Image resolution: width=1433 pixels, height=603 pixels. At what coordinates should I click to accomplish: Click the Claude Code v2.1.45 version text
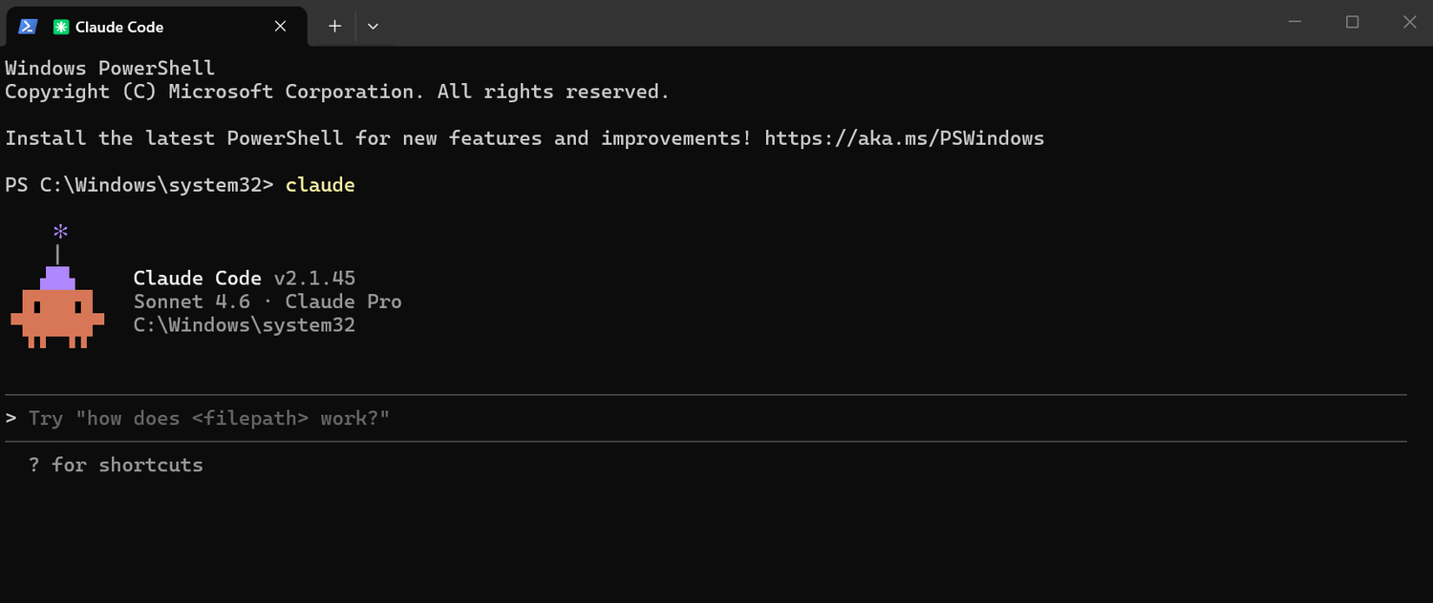(245, 279)
